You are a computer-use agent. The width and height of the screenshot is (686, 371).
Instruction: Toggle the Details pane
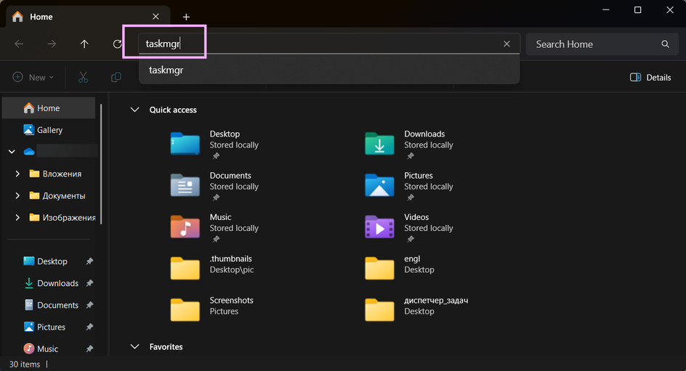click(650, 78)
